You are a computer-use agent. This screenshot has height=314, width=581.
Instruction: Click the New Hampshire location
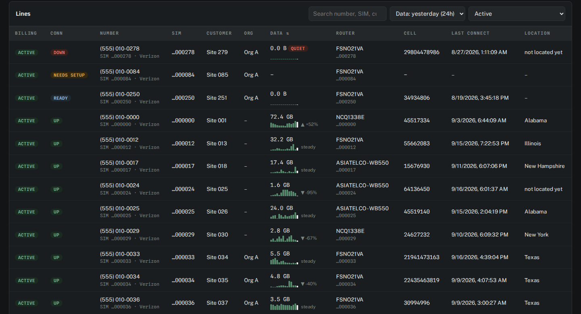pos(545,166)
